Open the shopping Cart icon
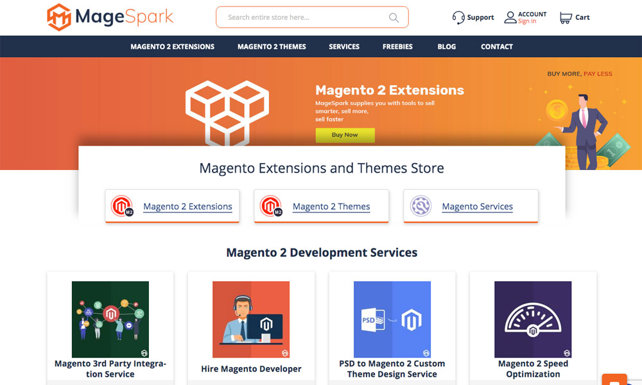Screen dimensions: 642x385 click(x=565, y=17)
